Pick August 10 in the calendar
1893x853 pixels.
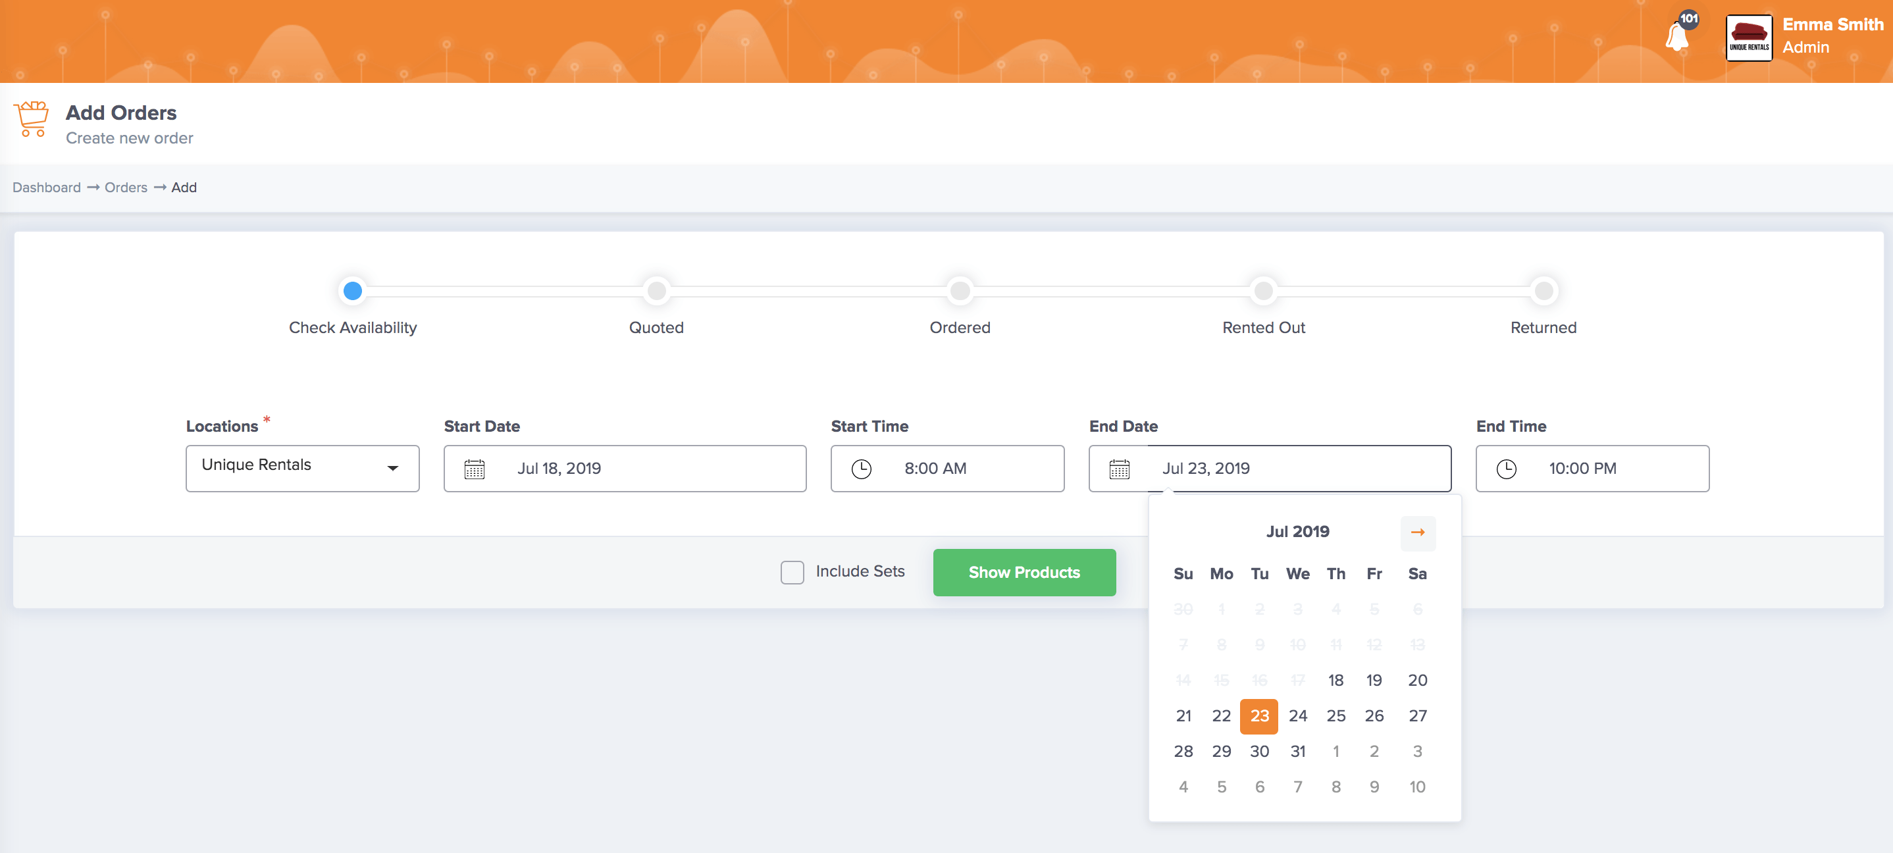pyautogui.click(x=1418, y=787)
